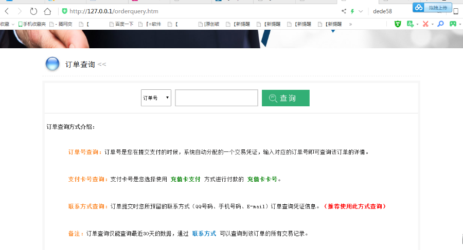Click the blue magnifier search extension icon

point(440,24)
